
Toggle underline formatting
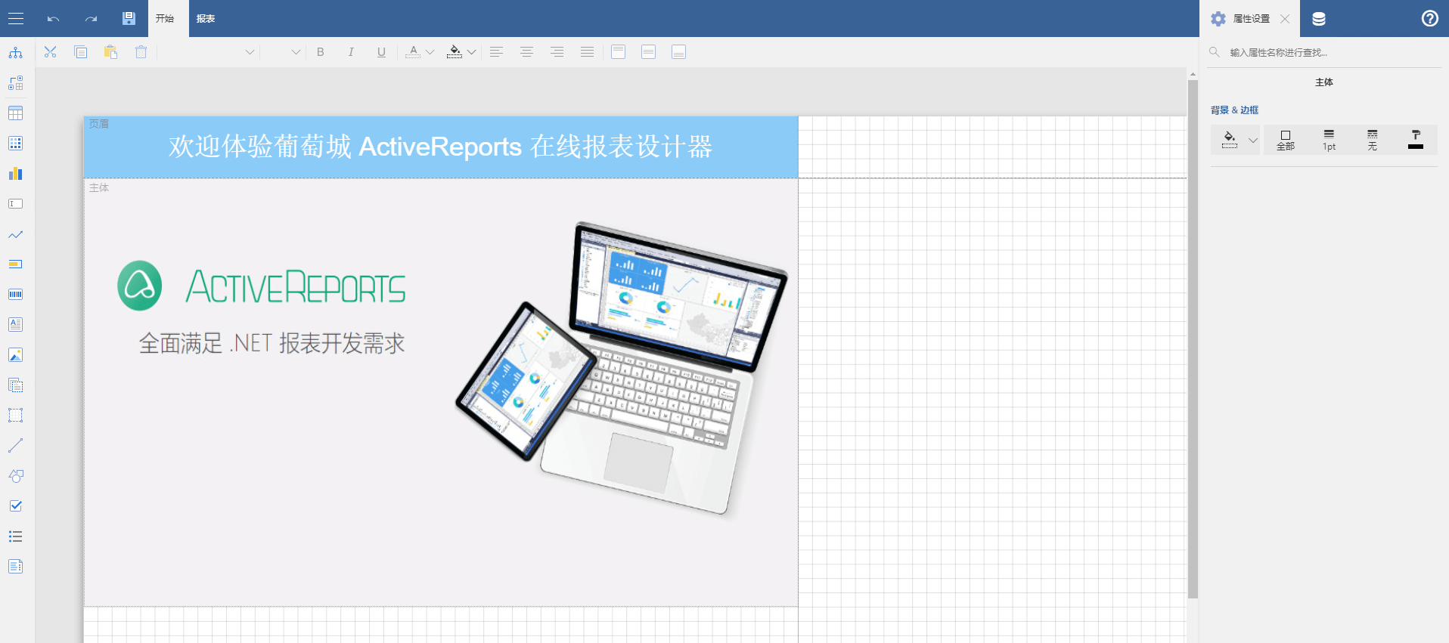tap(381, 52)
